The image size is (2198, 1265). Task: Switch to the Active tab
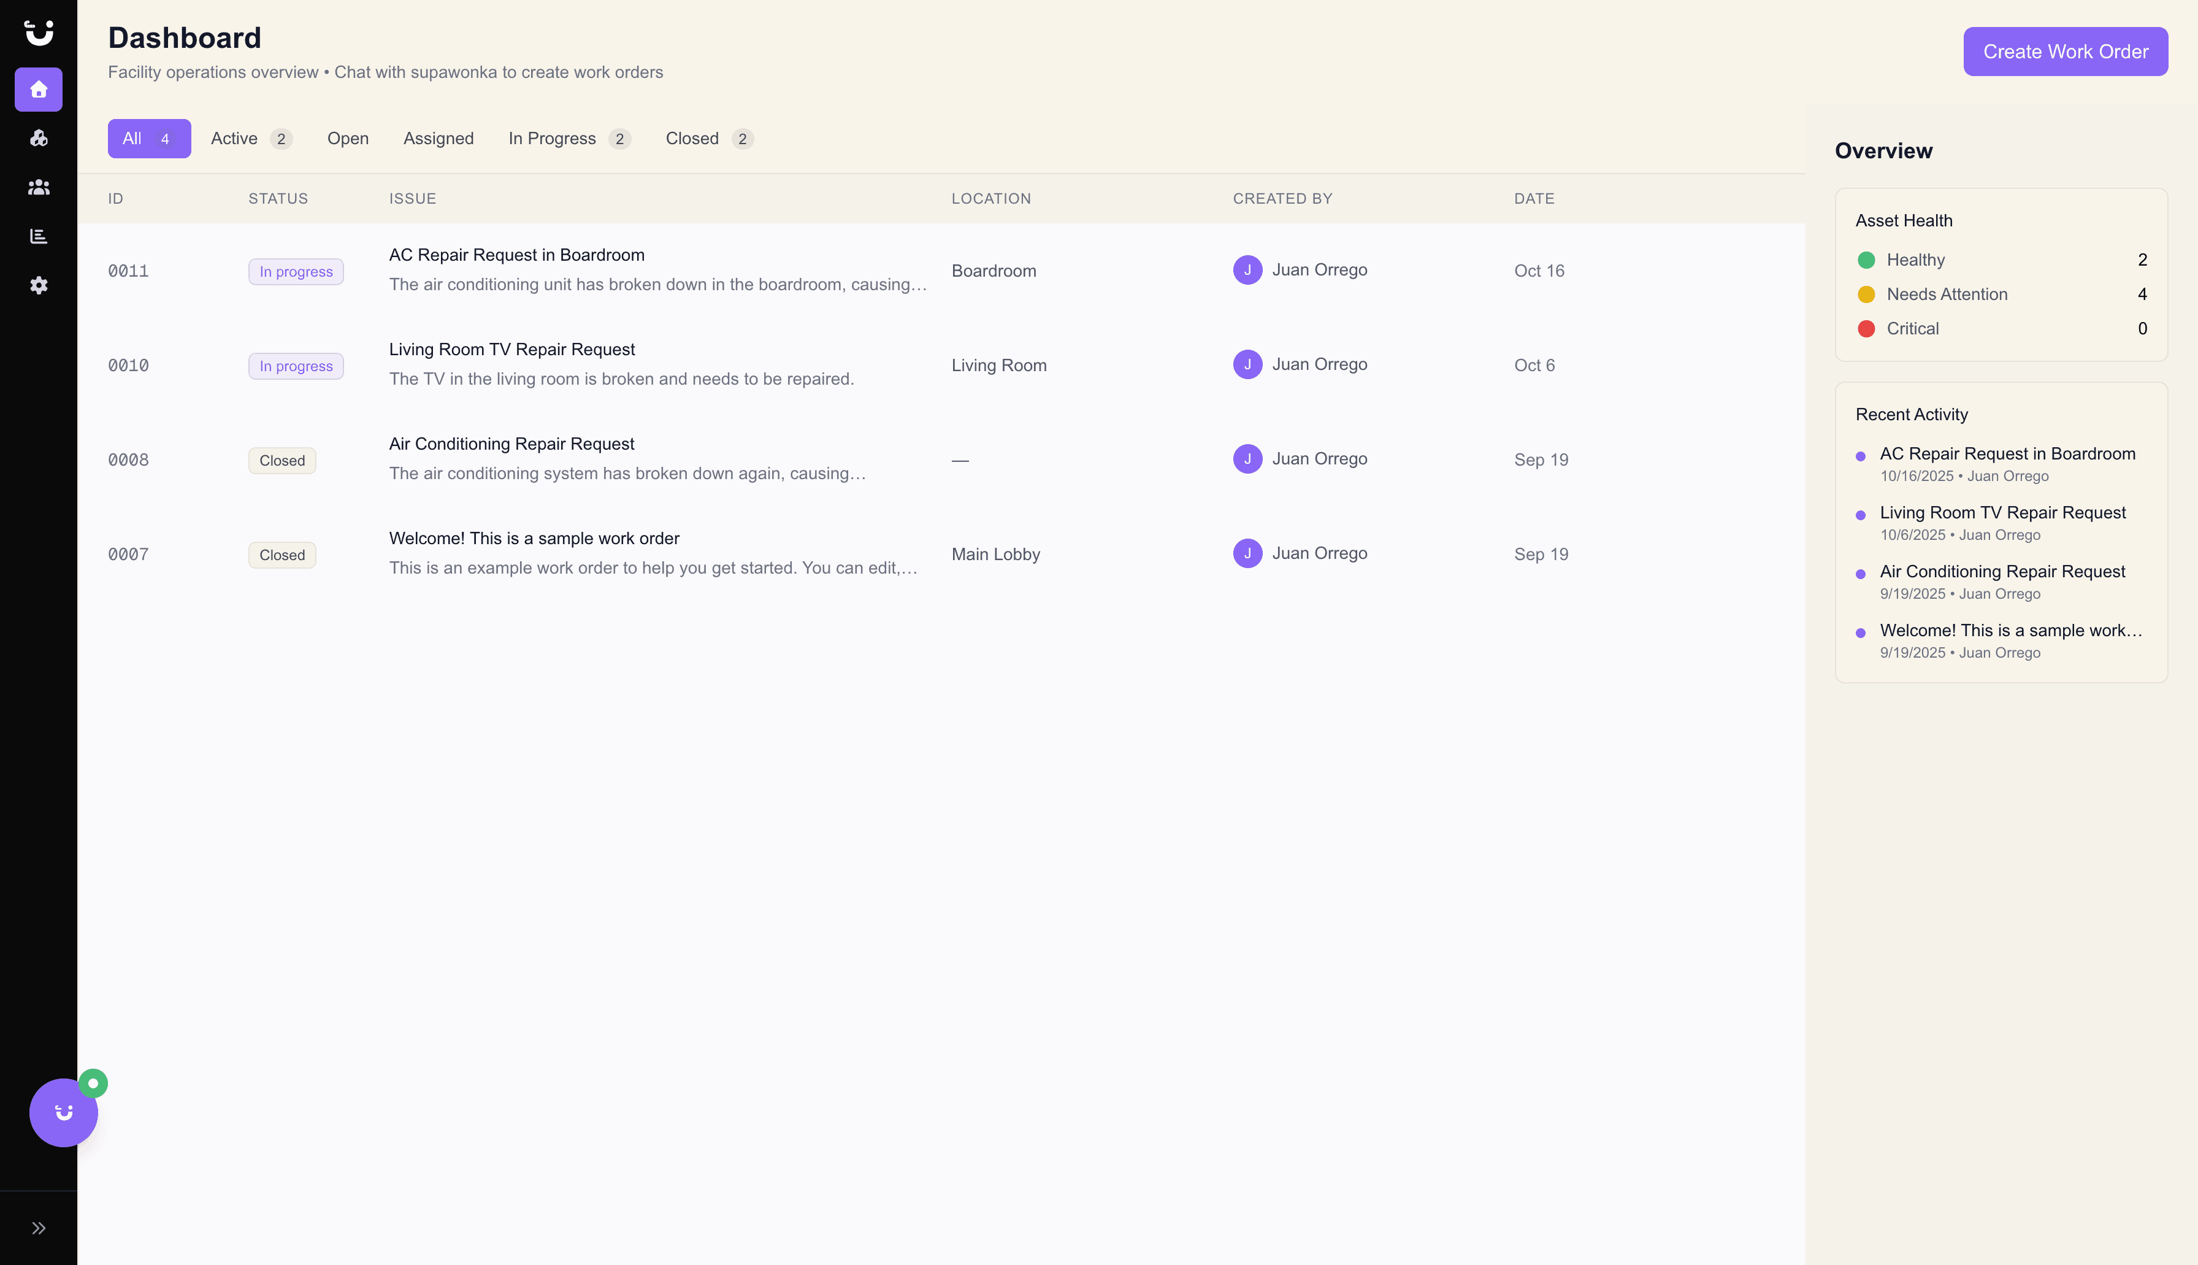click(x=250, y=139)
